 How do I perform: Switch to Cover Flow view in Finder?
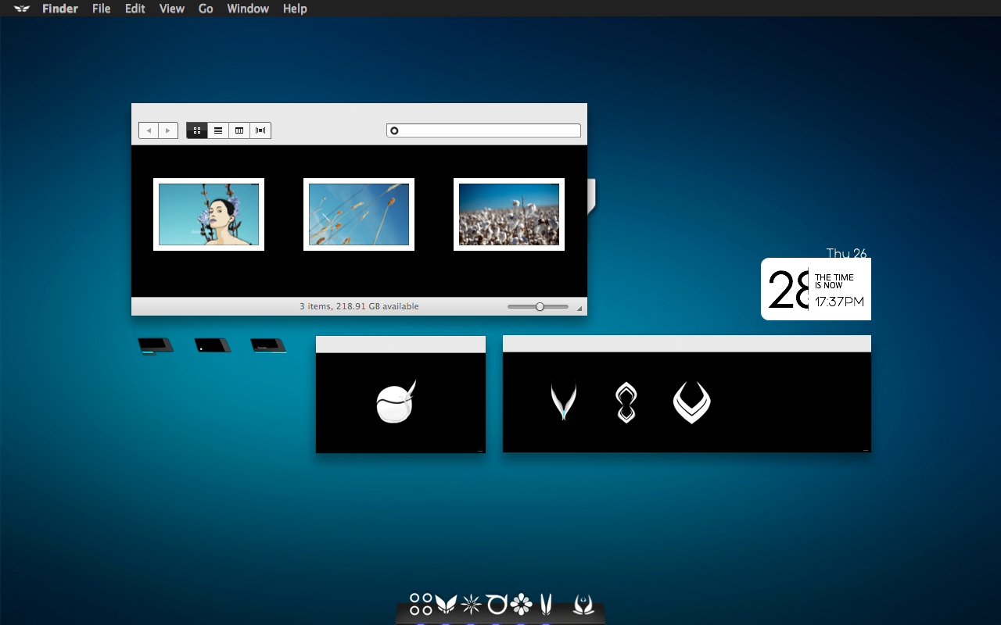tap(260, 130)
